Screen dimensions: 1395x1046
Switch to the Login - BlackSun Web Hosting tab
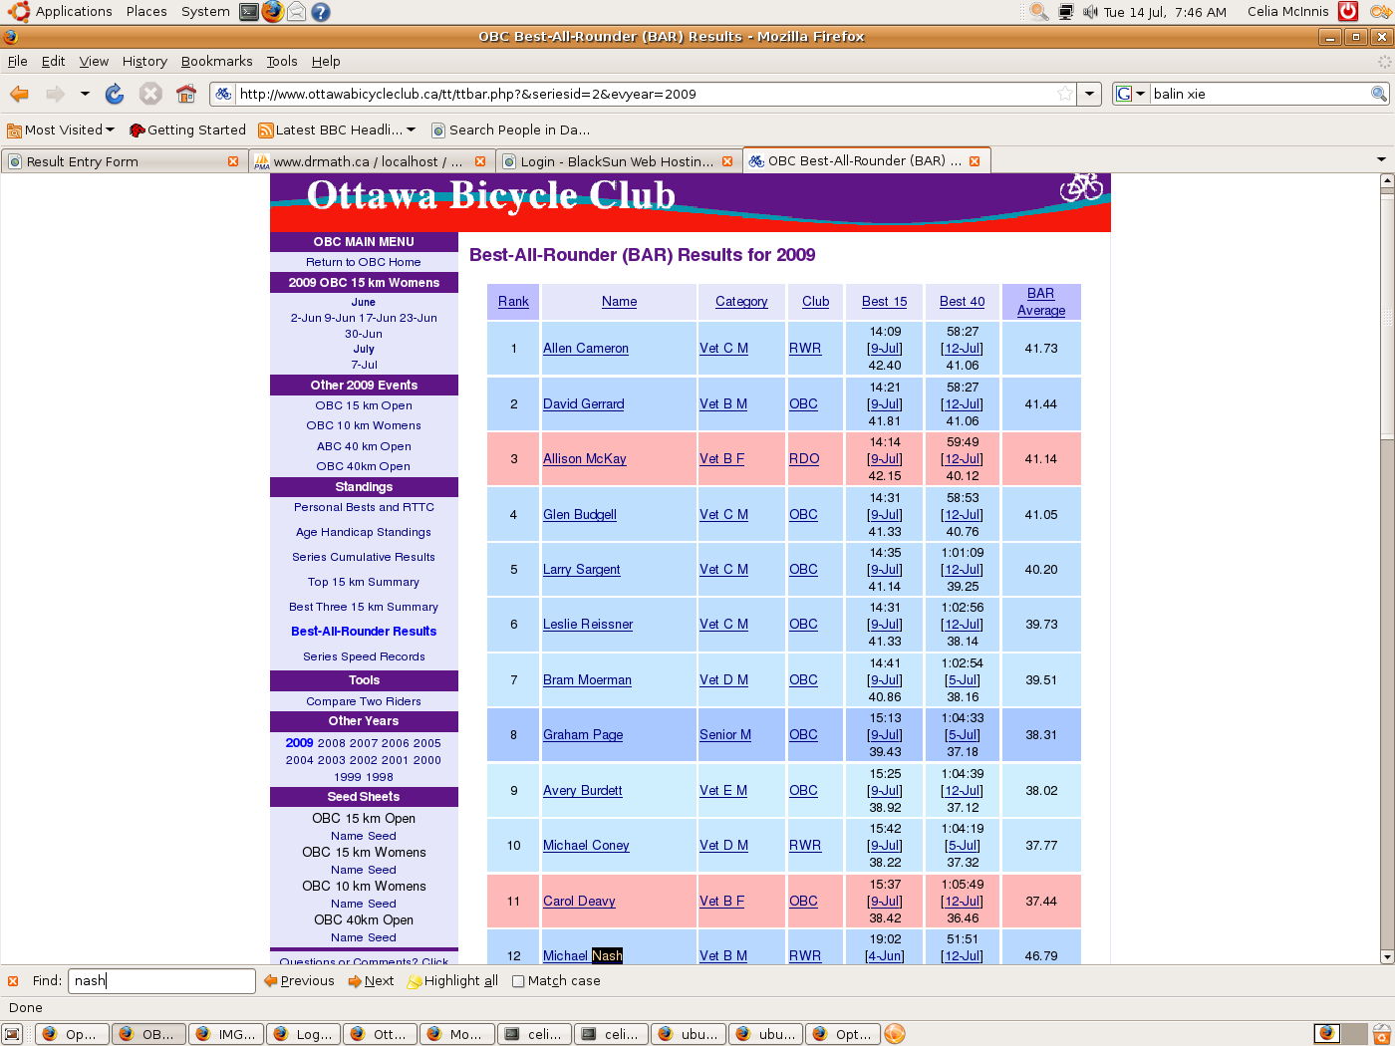point(616,161)
